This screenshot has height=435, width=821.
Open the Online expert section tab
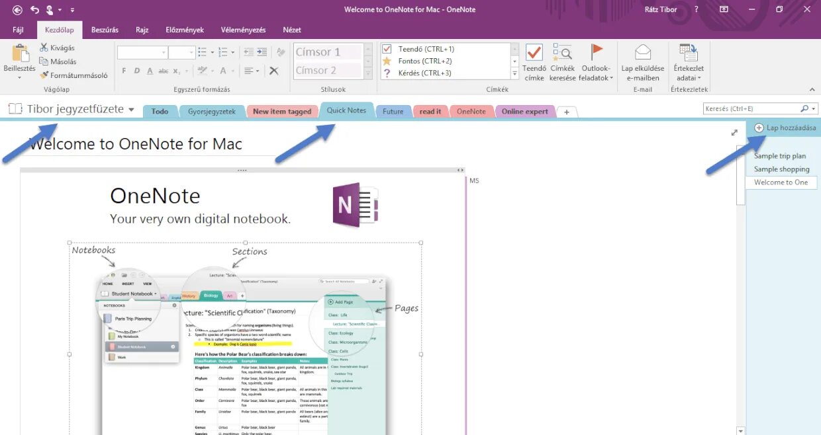click(524, 111)
